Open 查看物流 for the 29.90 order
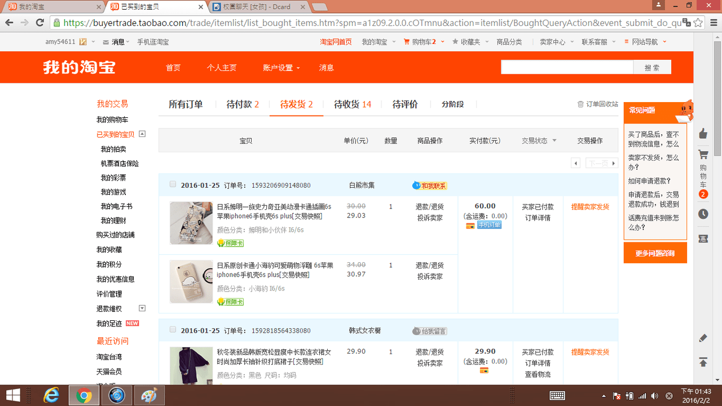Screen dimensions: 722x406 click(x=538, y=374)
